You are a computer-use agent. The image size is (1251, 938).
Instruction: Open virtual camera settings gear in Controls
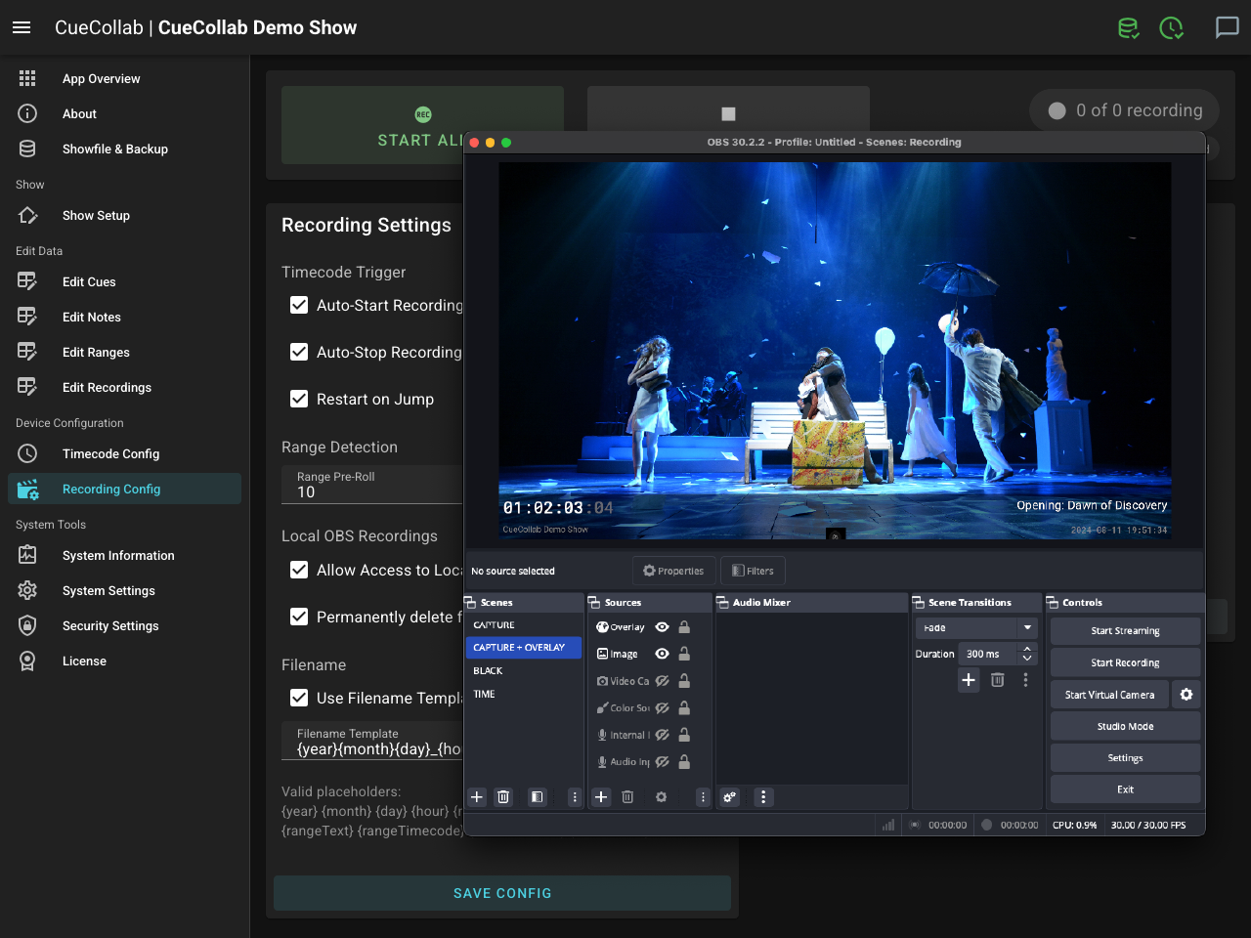point(1186,694)
